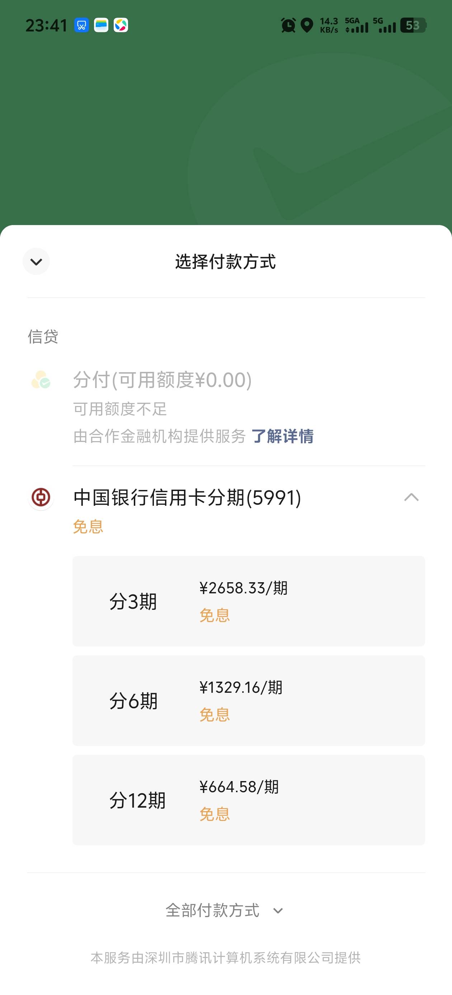Open the 了解详情 link

click(x=283, y=436)
